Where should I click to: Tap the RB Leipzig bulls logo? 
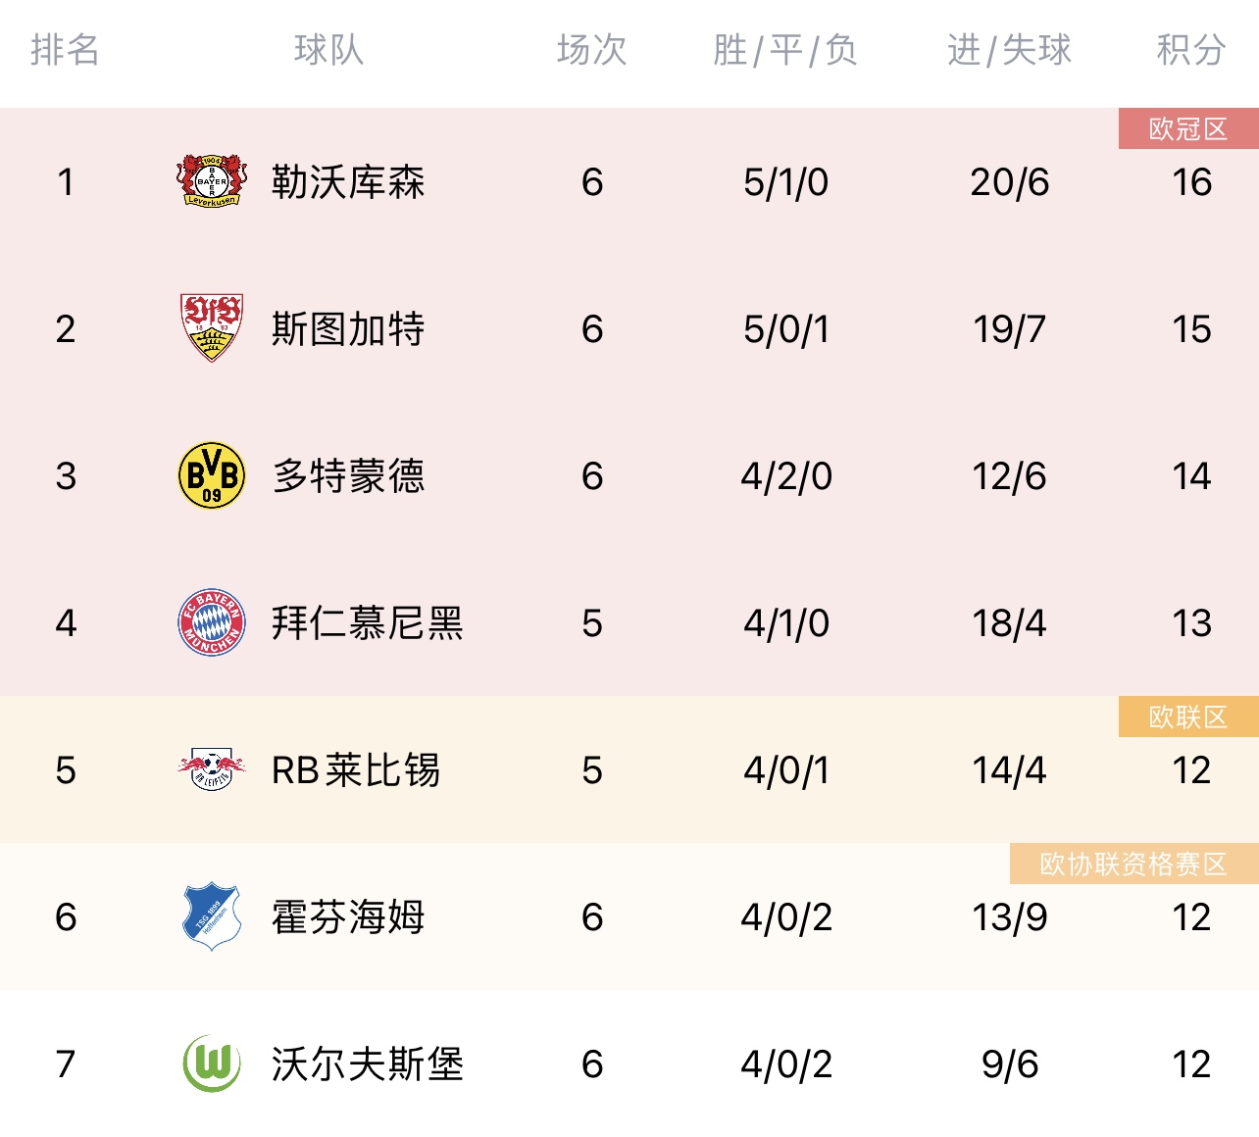(x=211, y=769)
